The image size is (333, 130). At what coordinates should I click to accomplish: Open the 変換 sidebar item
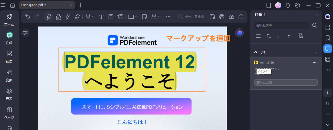[x=9, y=76]
